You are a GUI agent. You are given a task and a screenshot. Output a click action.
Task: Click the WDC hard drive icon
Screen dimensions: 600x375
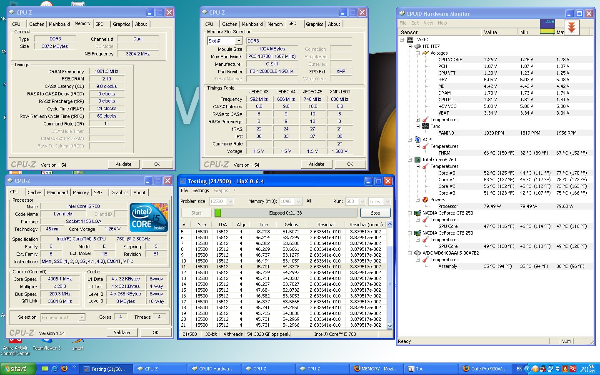point(417,253)
